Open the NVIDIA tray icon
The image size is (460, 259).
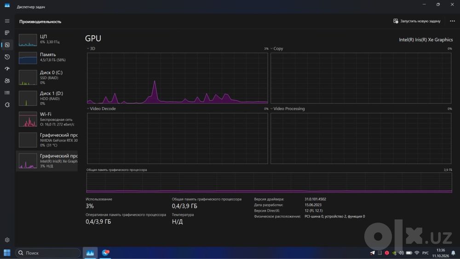pyautogui.click(x=394, y=253)
